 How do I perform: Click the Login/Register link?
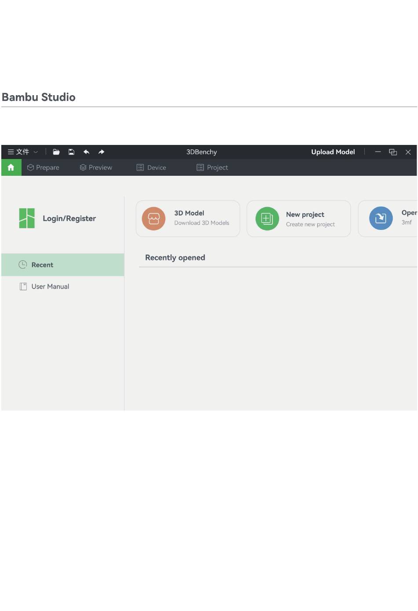pyautogui.click(x=69, y=218)
